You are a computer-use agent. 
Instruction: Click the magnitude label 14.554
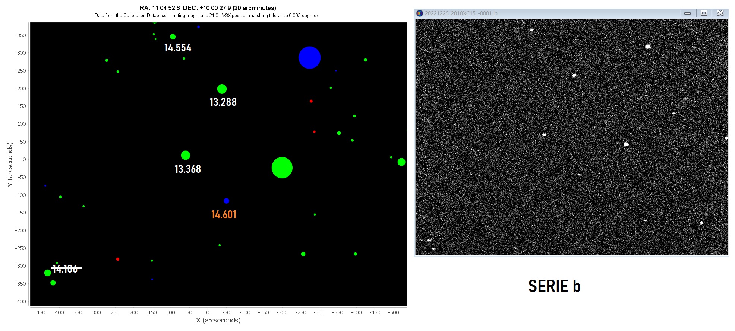point(178,48)
